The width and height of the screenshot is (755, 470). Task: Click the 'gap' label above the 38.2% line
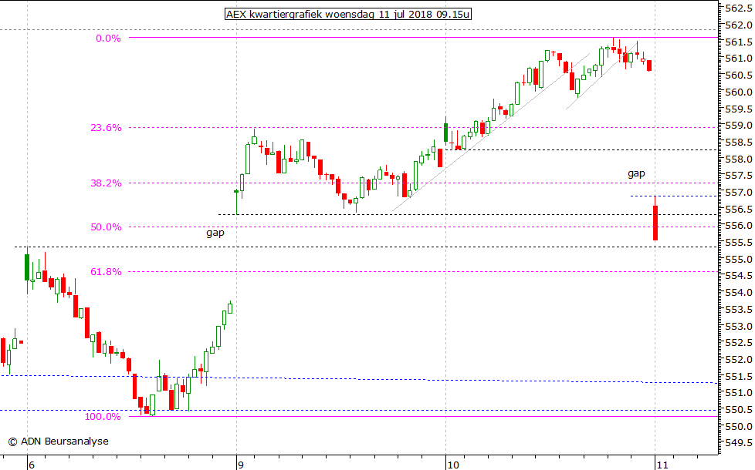[x=636, y=173]
